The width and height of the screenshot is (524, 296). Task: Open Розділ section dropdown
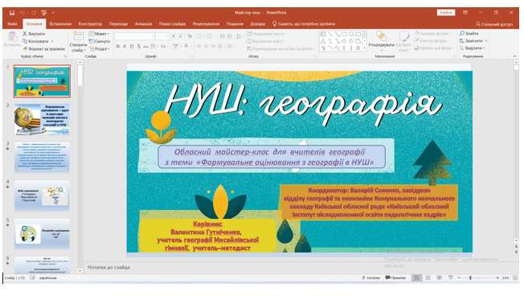tap(99, 49)
